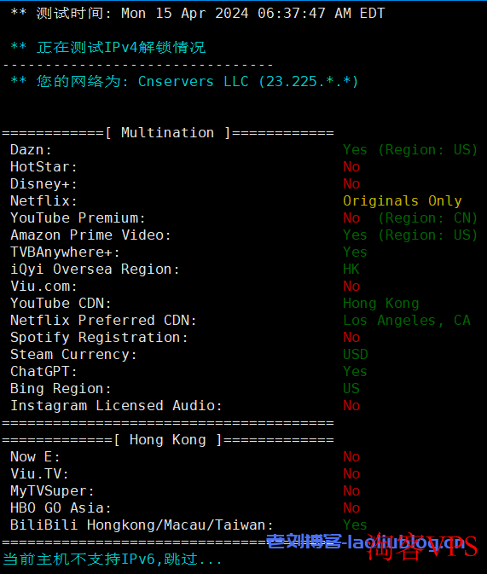Click the 'Bing Region:' label
This screenshot has width=487, height=574.
point(61,388)
